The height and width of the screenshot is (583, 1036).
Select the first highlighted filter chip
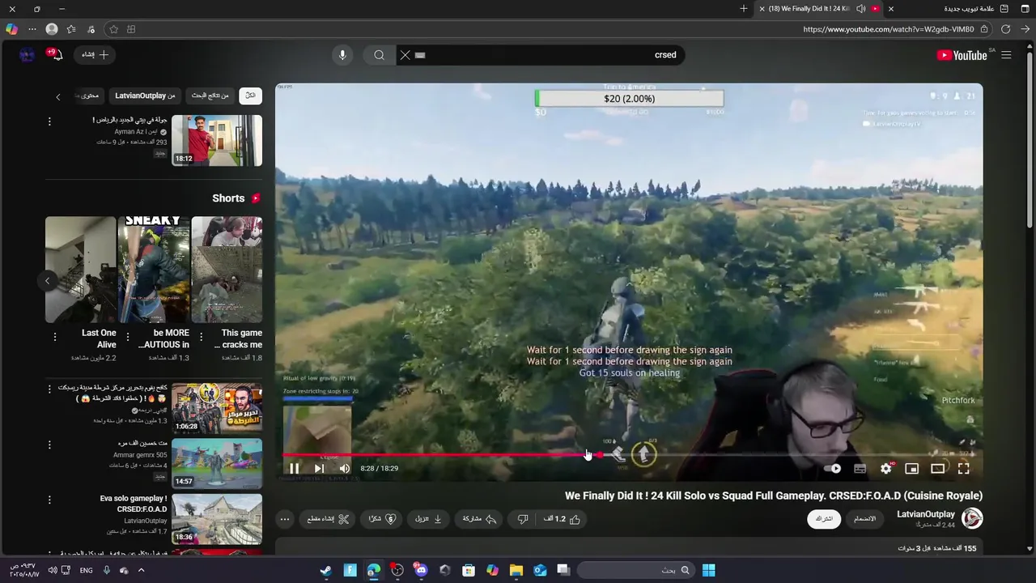(x=250, y=96)
